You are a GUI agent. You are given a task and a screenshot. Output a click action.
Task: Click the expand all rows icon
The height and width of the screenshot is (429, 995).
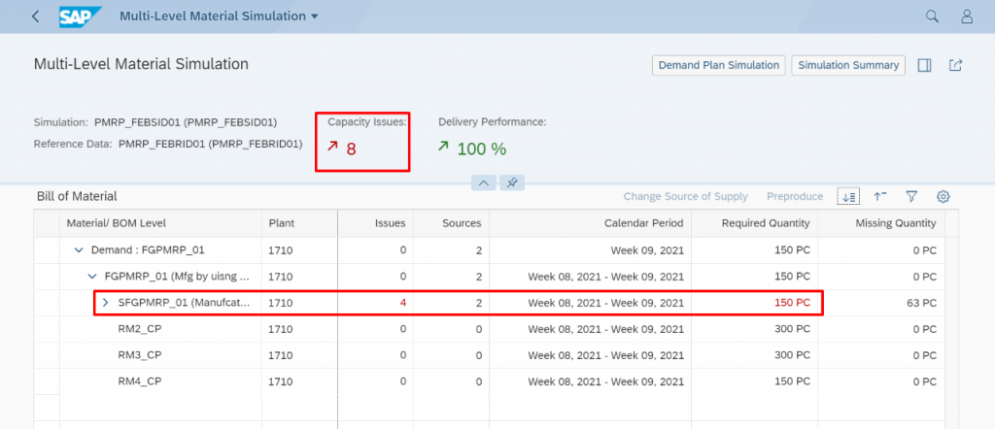[x=848, y=196]
